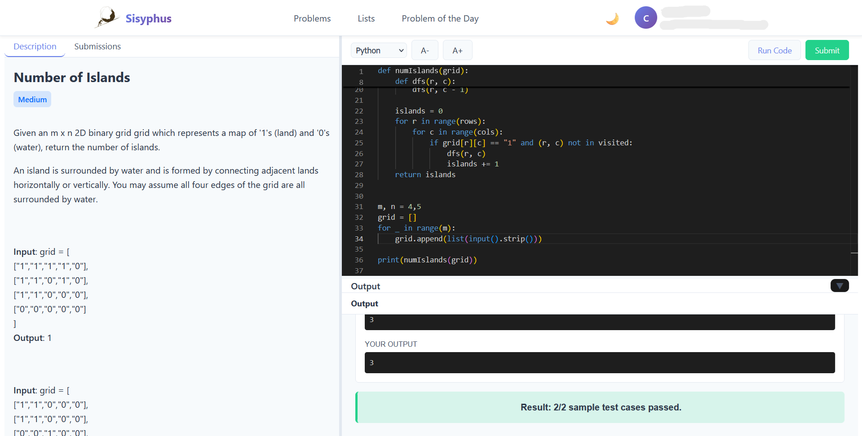This screenshot has width=862, height=436.
Task: Collapse the Output panel with the arrow
Action: [839, 286]
